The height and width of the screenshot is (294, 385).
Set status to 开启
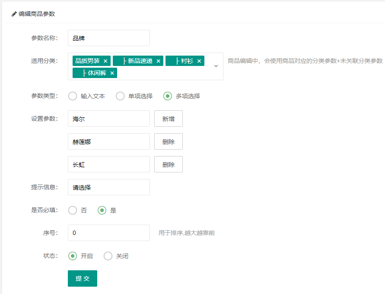[73, 256]
